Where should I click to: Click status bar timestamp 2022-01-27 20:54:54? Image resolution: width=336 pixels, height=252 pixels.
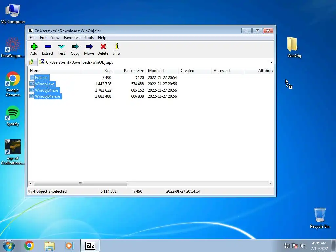point(183,191)
